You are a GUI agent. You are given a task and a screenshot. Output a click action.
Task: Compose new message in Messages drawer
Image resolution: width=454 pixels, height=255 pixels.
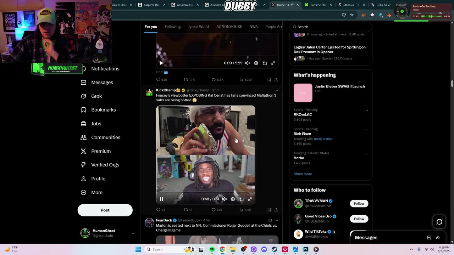[x=429, y=238]
